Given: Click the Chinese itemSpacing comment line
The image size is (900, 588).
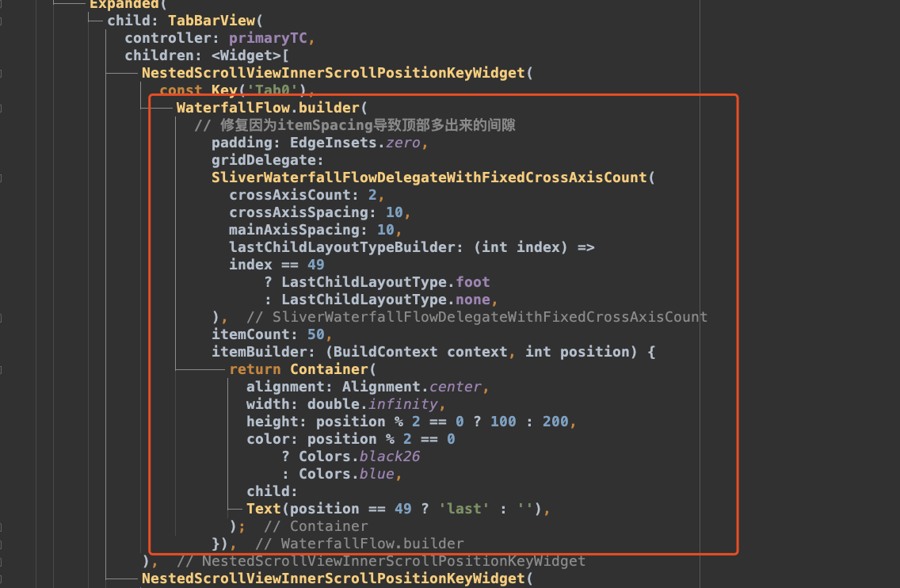Looking at the screenshot, I should point(355,125).
